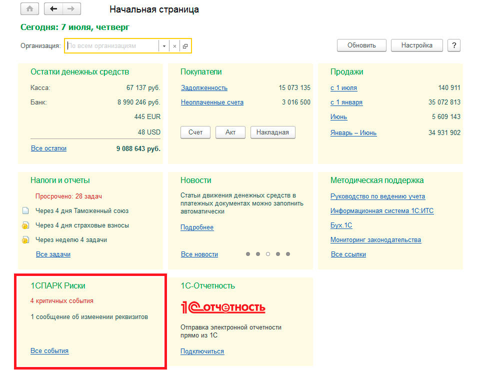Screen dimensions: 480x370
Task: Select the third news pagination dot
Action: (267, 254)
